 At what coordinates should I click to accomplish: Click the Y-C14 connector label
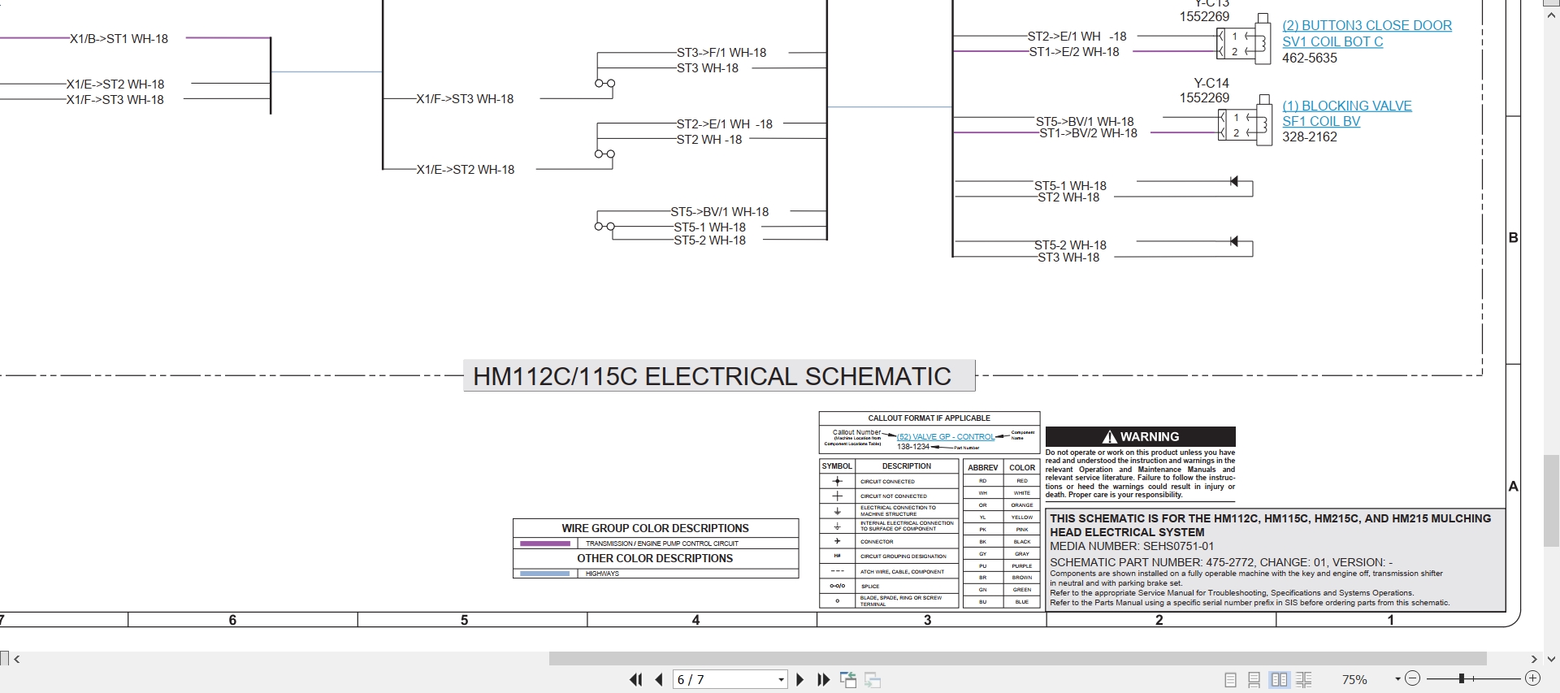point(1211,83)
